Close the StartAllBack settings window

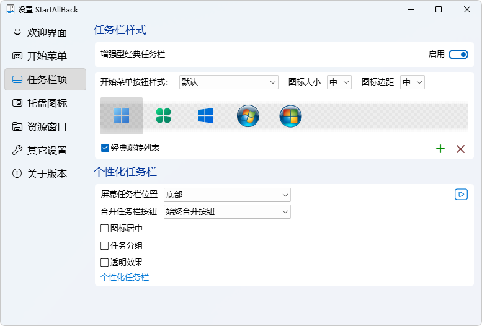[467, 9]
